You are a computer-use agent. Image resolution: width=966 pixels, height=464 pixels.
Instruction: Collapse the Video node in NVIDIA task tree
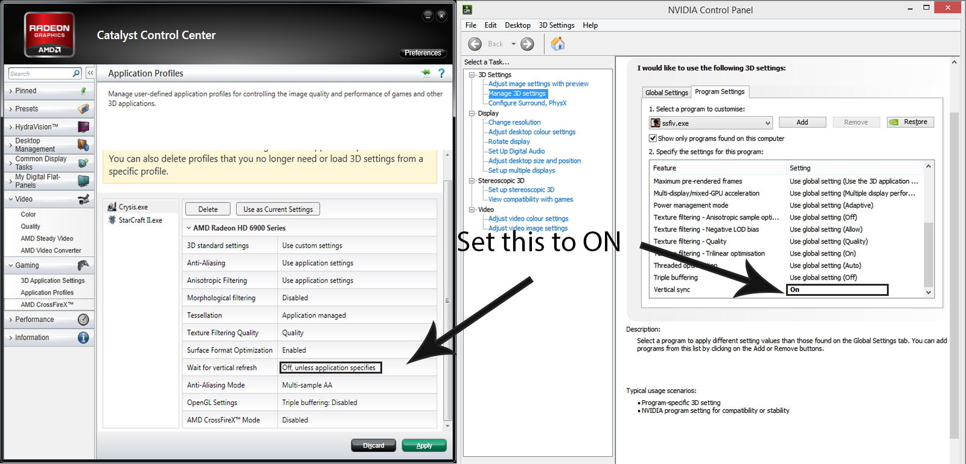pyautogui.click(x=472, y=210)
